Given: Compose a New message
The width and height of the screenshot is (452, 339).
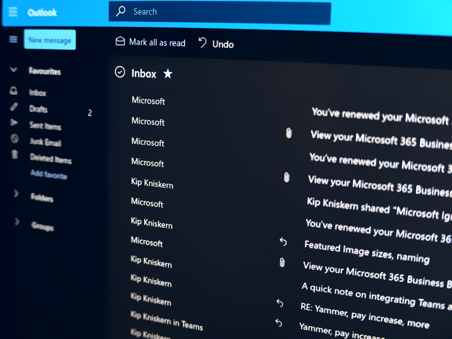Looking at the screenshot, I should click(50, 40).
